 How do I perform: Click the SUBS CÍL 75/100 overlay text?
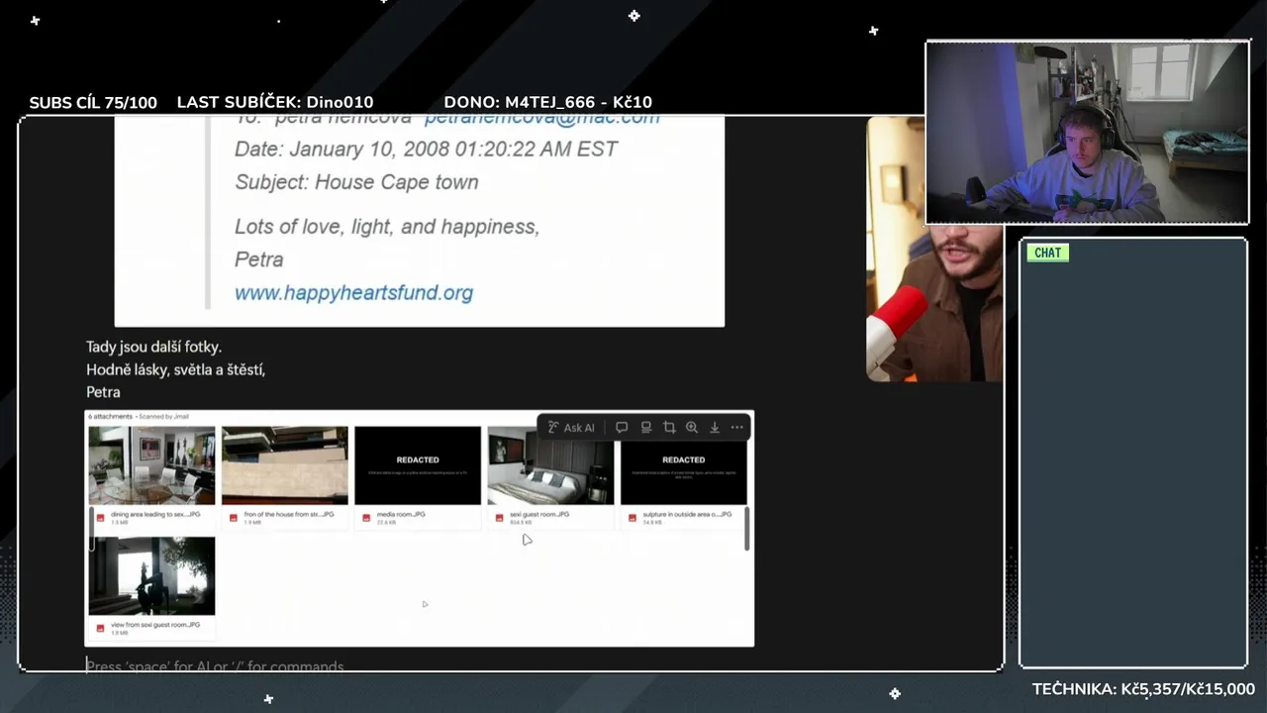coord(93,102)
